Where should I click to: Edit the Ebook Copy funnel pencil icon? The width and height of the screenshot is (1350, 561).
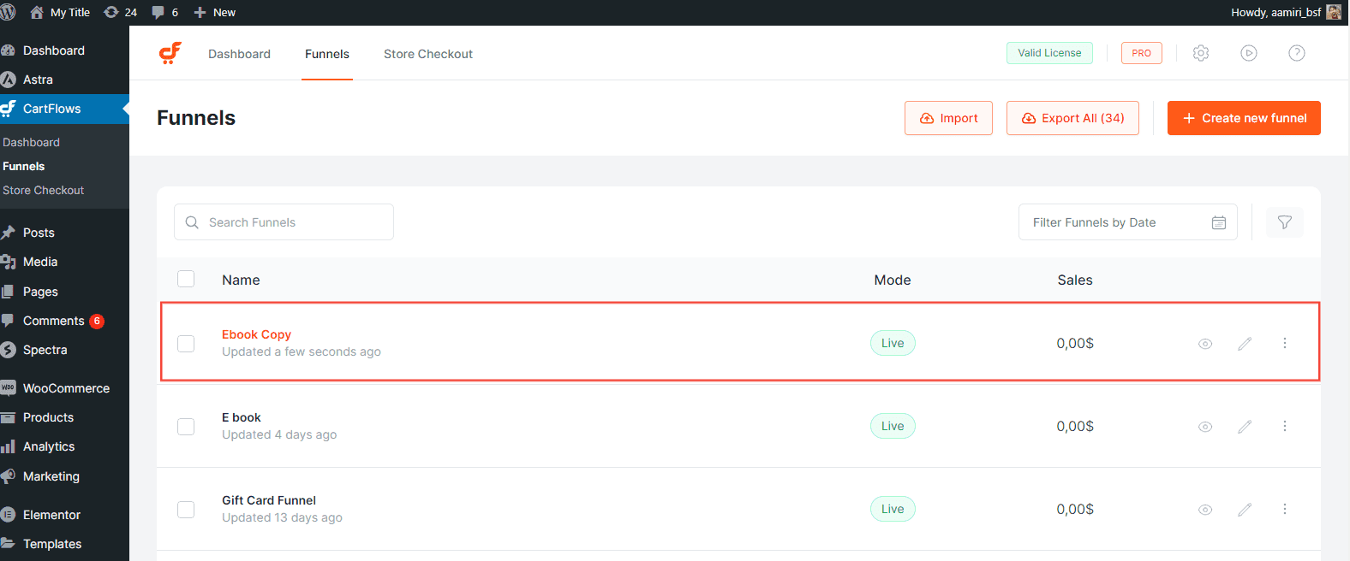click(x=1245, y=344)
